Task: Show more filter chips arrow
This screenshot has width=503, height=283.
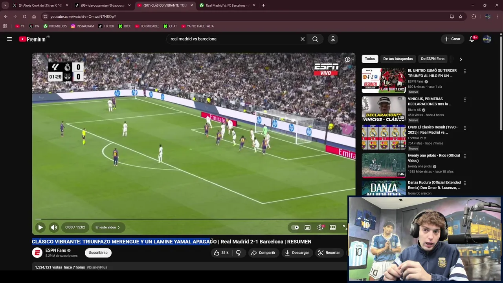Action: [461, 59]
